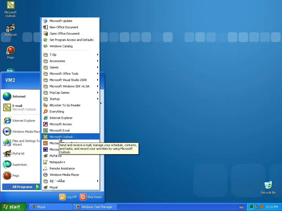Click the Microsoft Excel icon
Image resolution: width=282 pixels, height=211 pixels.
45,131
